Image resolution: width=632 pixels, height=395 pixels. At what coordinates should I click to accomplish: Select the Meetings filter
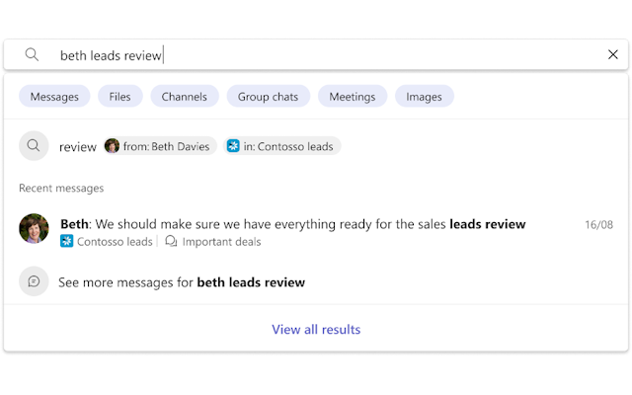coord(353,96)
